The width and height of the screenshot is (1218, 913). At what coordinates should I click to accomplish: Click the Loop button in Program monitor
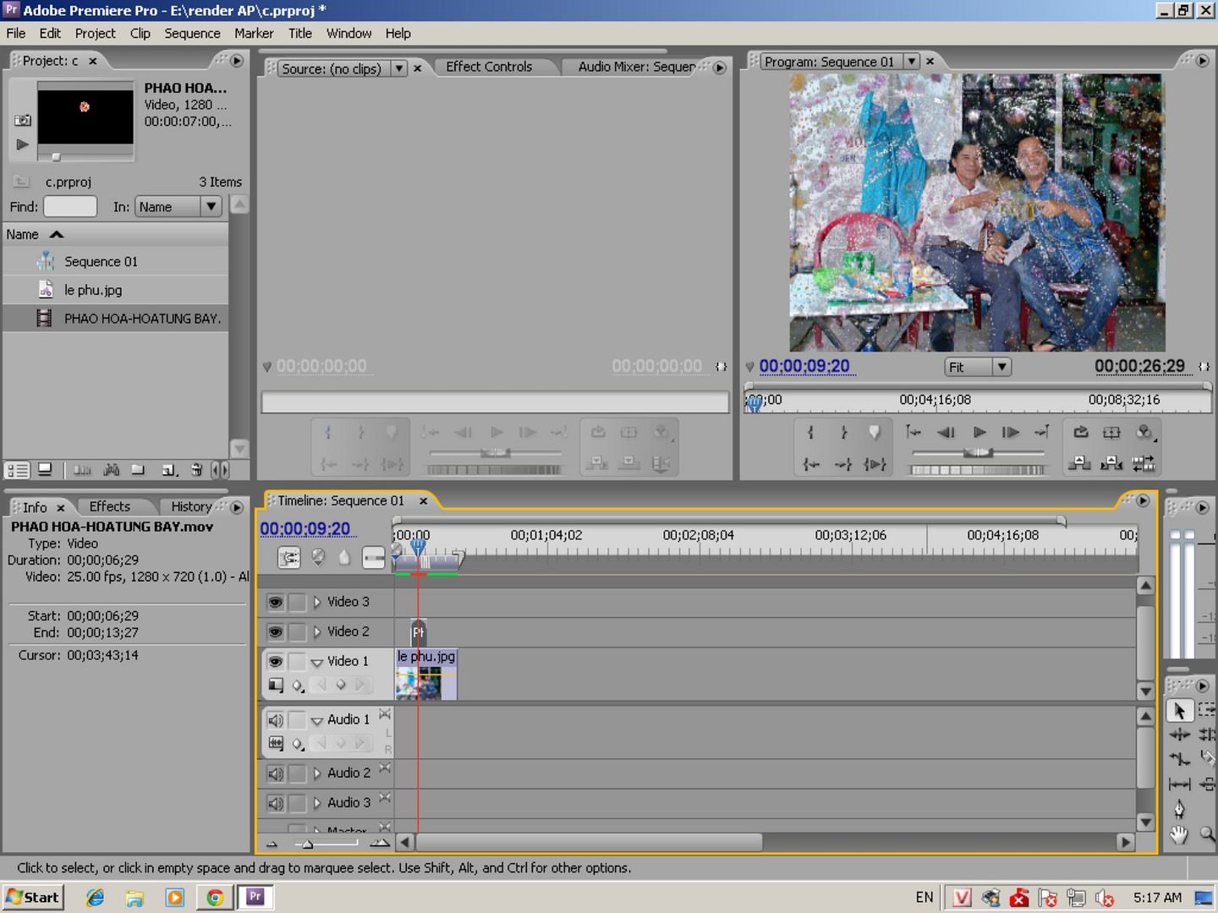(x=1081, y=432)
